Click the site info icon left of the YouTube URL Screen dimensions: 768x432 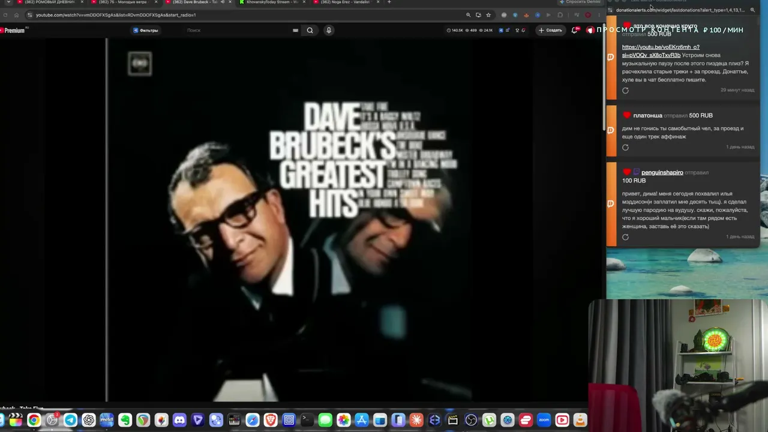(29, 15)
